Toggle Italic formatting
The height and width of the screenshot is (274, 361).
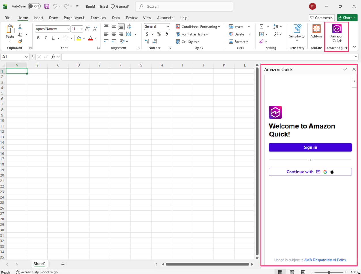[x=46, y=38]
